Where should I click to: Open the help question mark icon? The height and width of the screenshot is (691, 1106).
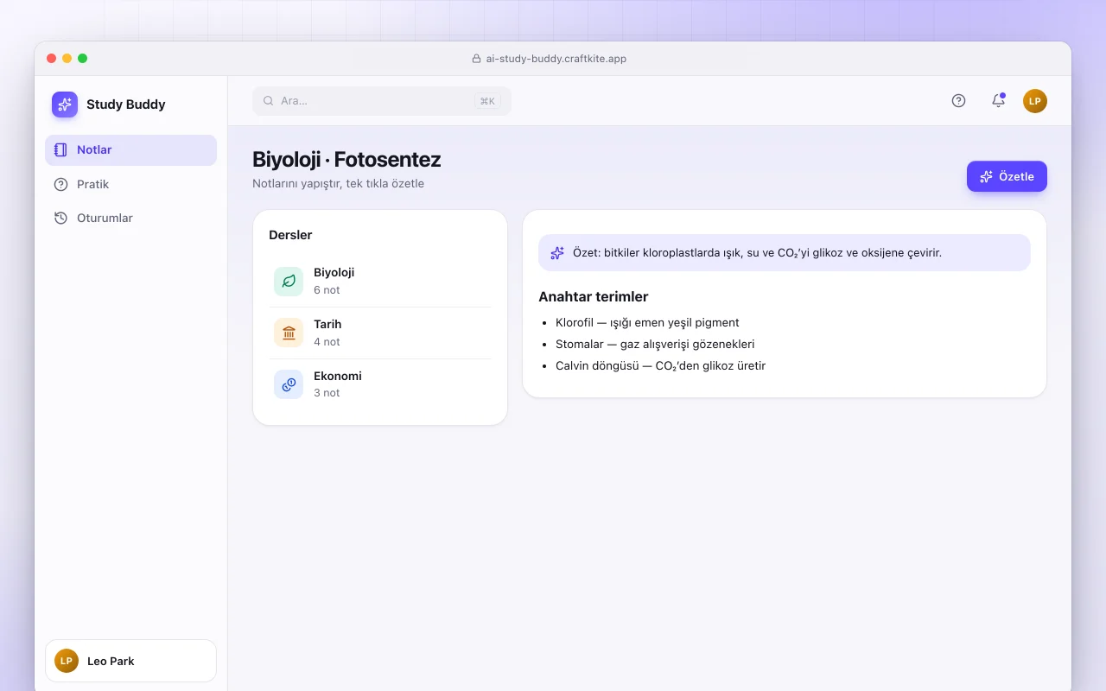(x=958, y=100)
